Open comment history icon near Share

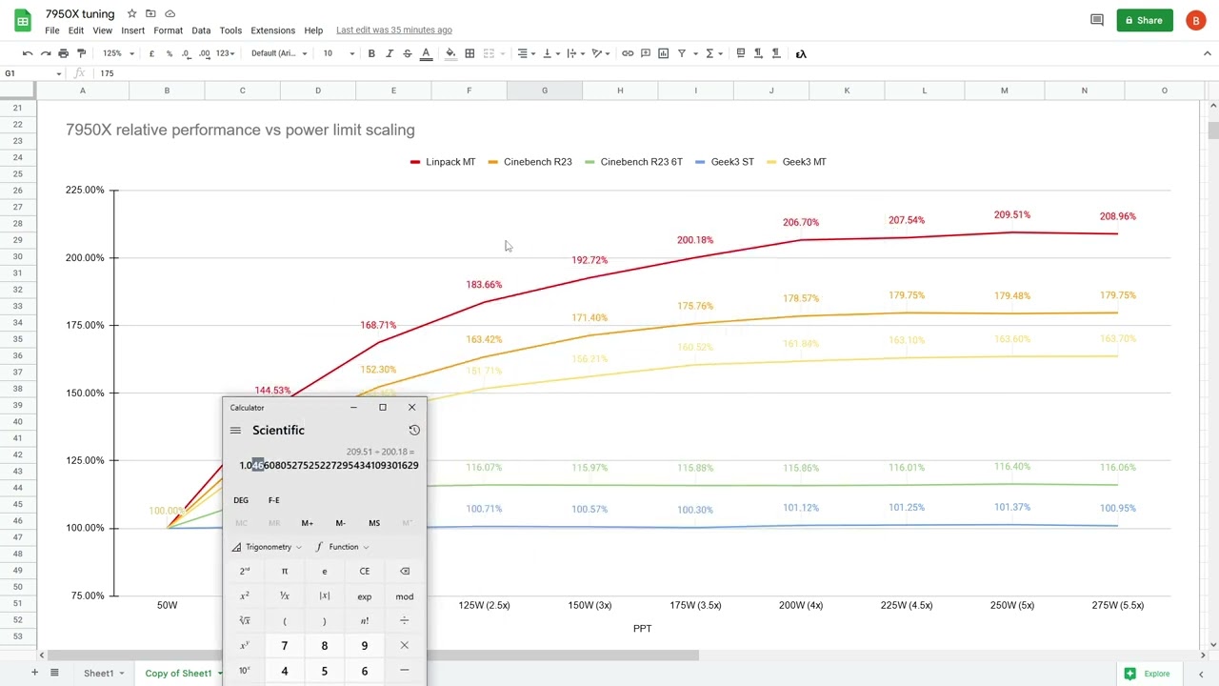[x=1096, y=20]
